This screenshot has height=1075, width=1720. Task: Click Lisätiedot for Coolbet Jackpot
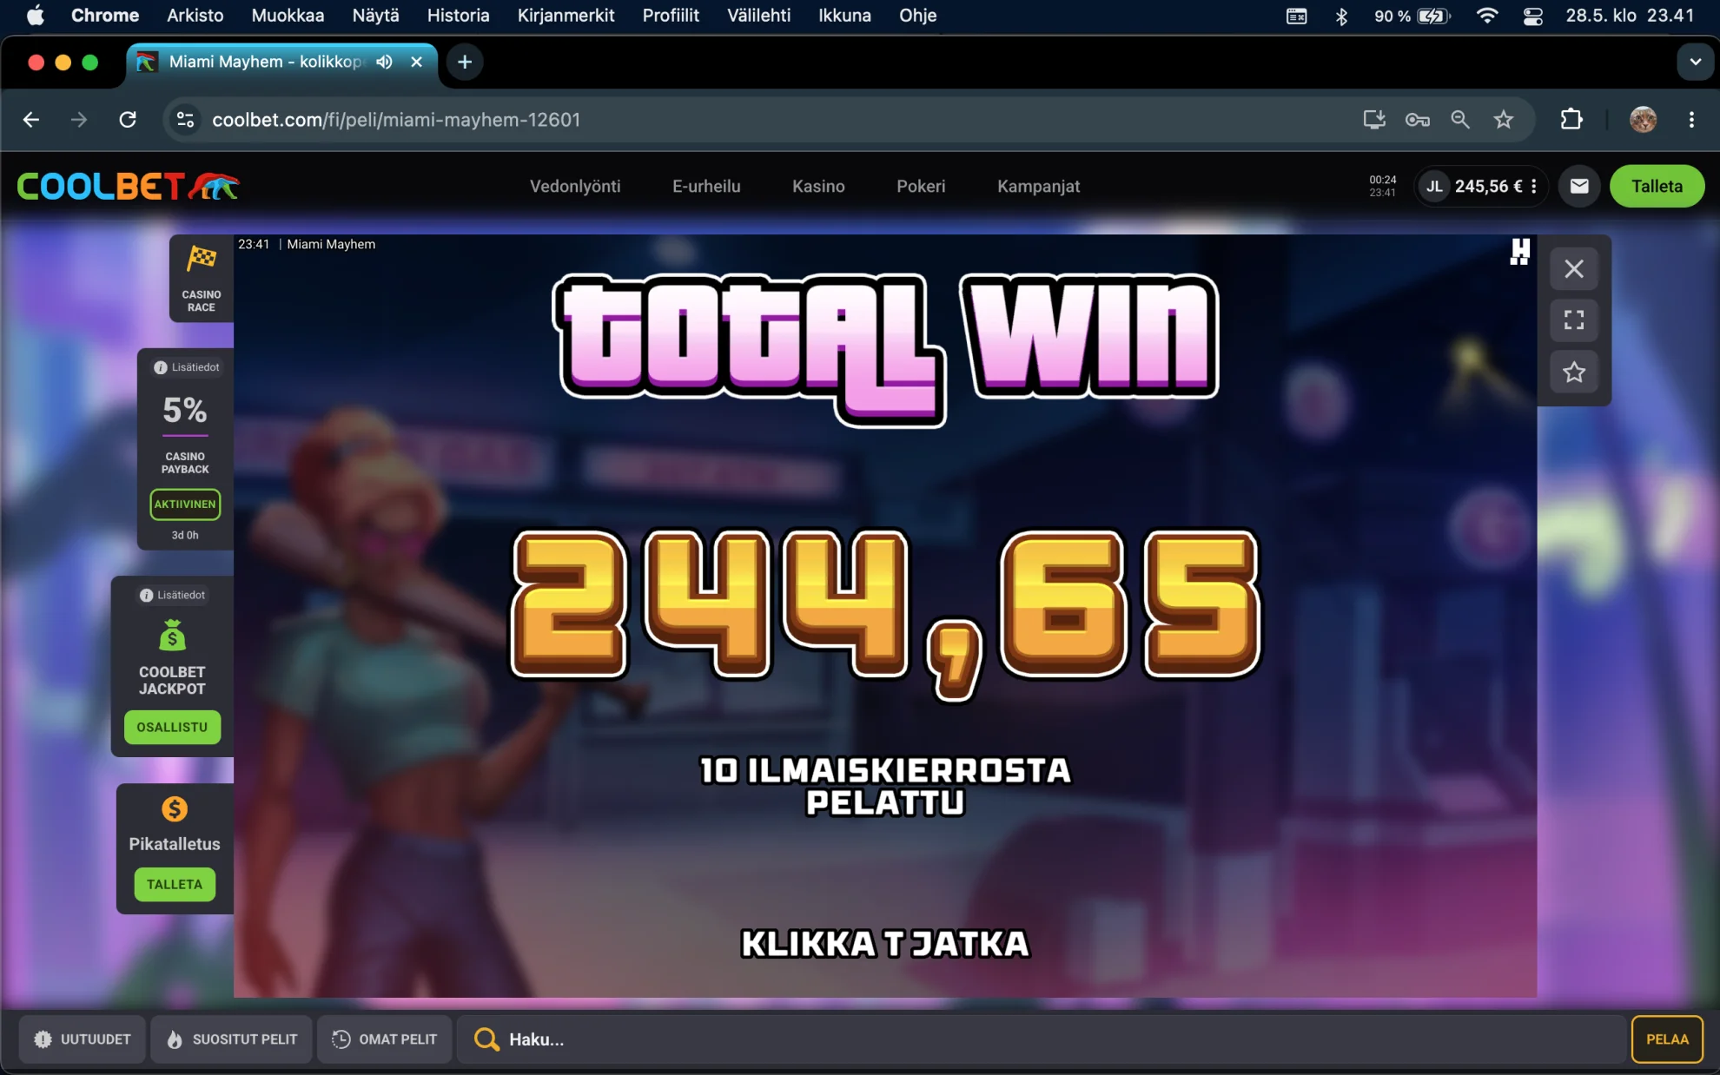[172, 595]
